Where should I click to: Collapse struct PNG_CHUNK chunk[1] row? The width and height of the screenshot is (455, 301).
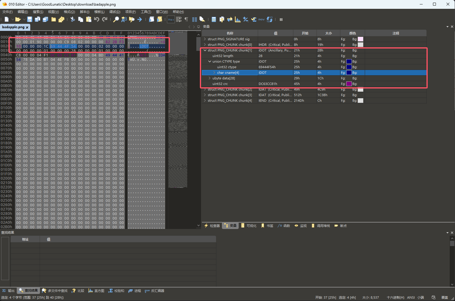pos(205,50)
